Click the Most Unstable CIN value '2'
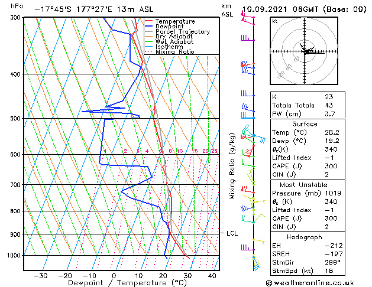Screen dimensions: 372x287 [x=326, y=227]
